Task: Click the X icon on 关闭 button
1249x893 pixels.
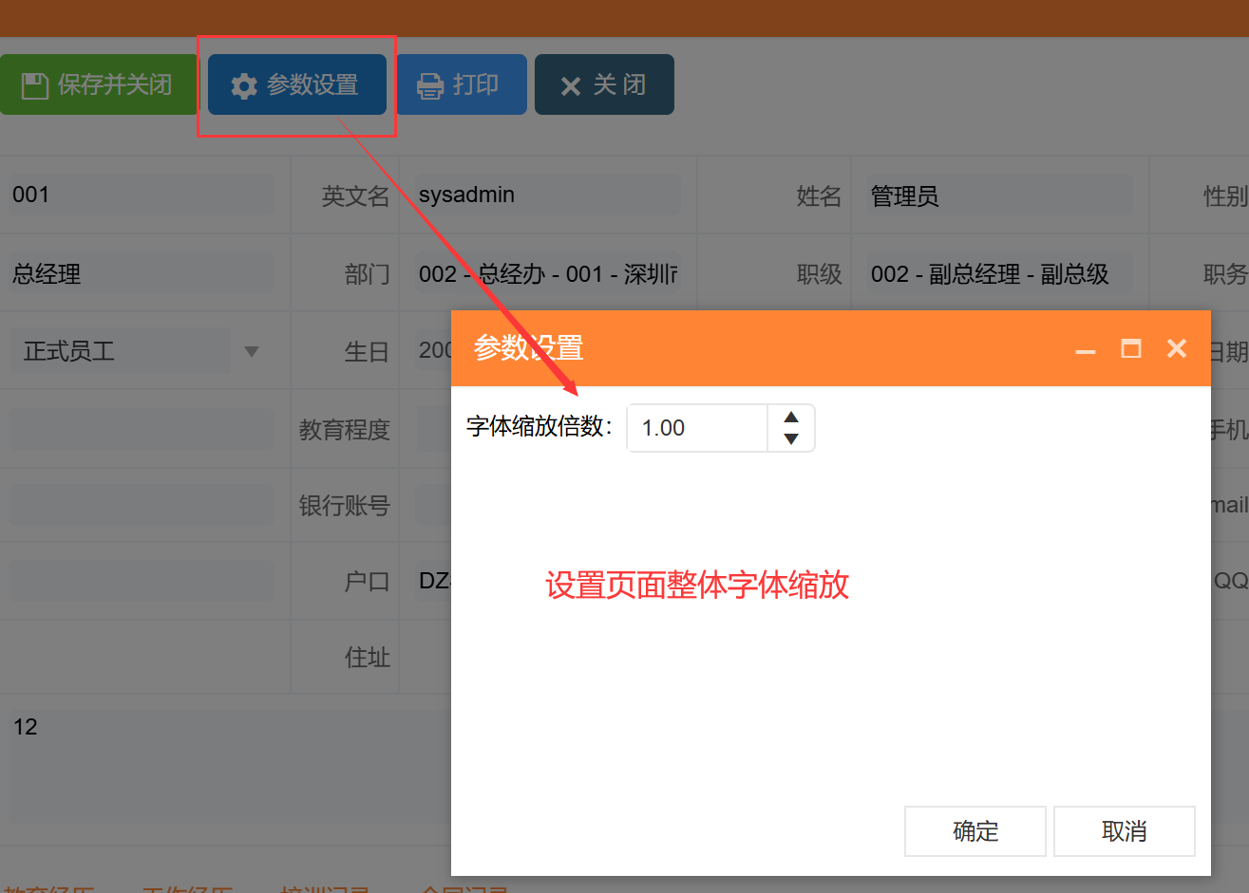Action: [x=570, y=86]
